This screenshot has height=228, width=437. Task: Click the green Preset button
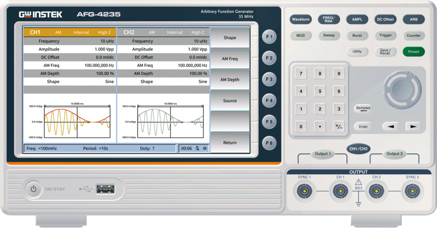pos(414,52)
